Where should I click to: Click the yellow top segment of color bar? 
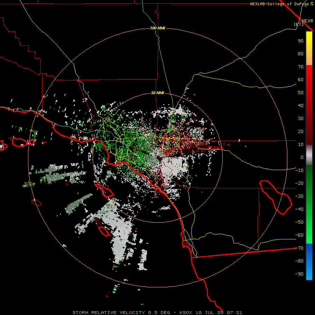(309, 48)
